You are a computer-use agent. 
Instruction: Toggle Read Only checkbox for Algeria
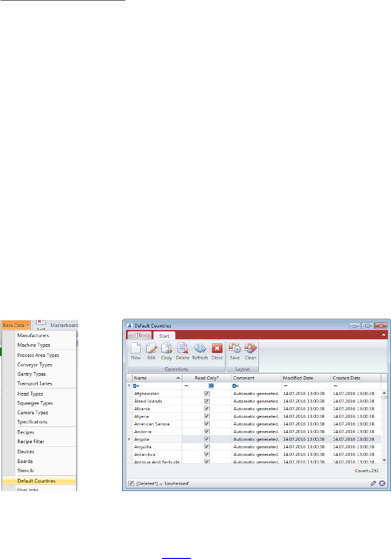(x=207, y=416)
